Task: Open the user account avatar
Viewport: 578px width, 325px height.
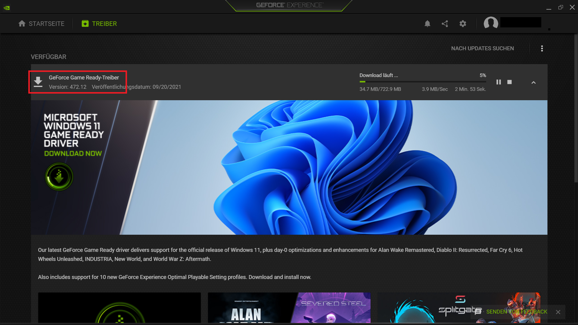Action: [x=491, y=23]
